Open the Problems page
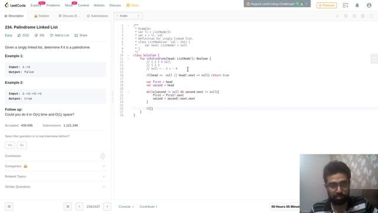This screenshot has height=213, width=378. tap(53, 5)
